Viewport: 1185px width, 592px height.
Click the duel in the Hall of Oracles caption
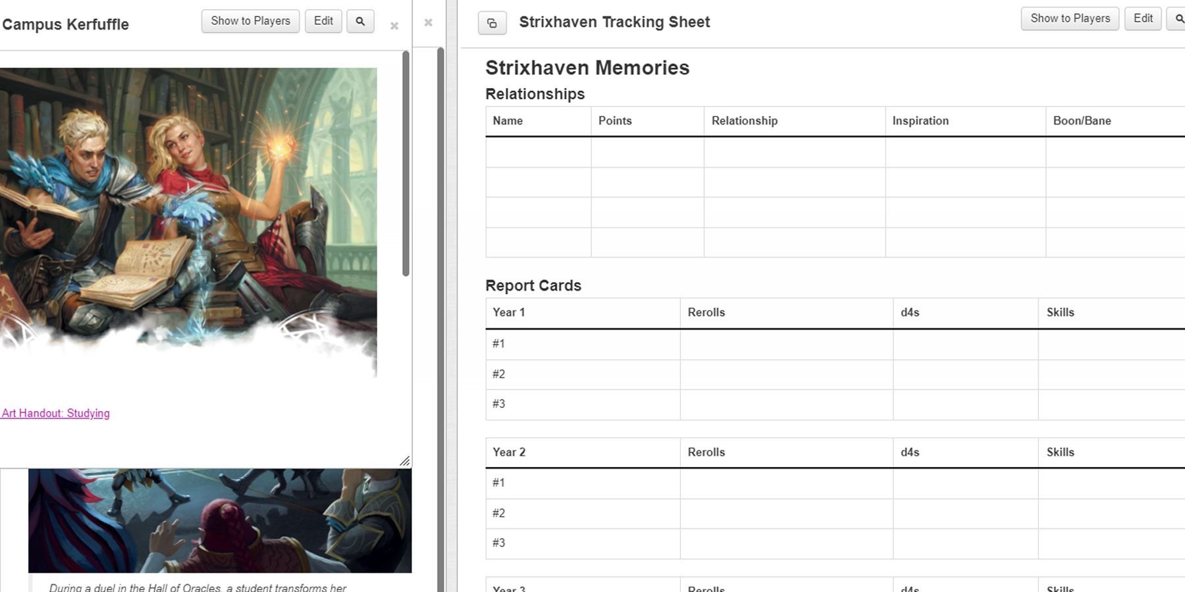pyautogui.click(x=197, y=587)
